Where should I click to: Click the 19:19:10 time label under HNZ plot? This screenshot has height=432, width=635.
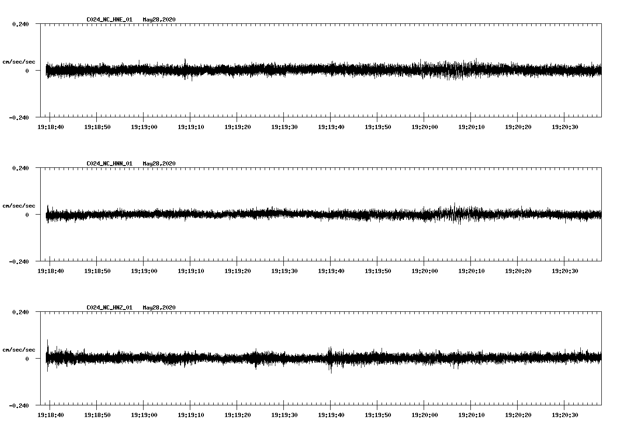click(191, 415)
